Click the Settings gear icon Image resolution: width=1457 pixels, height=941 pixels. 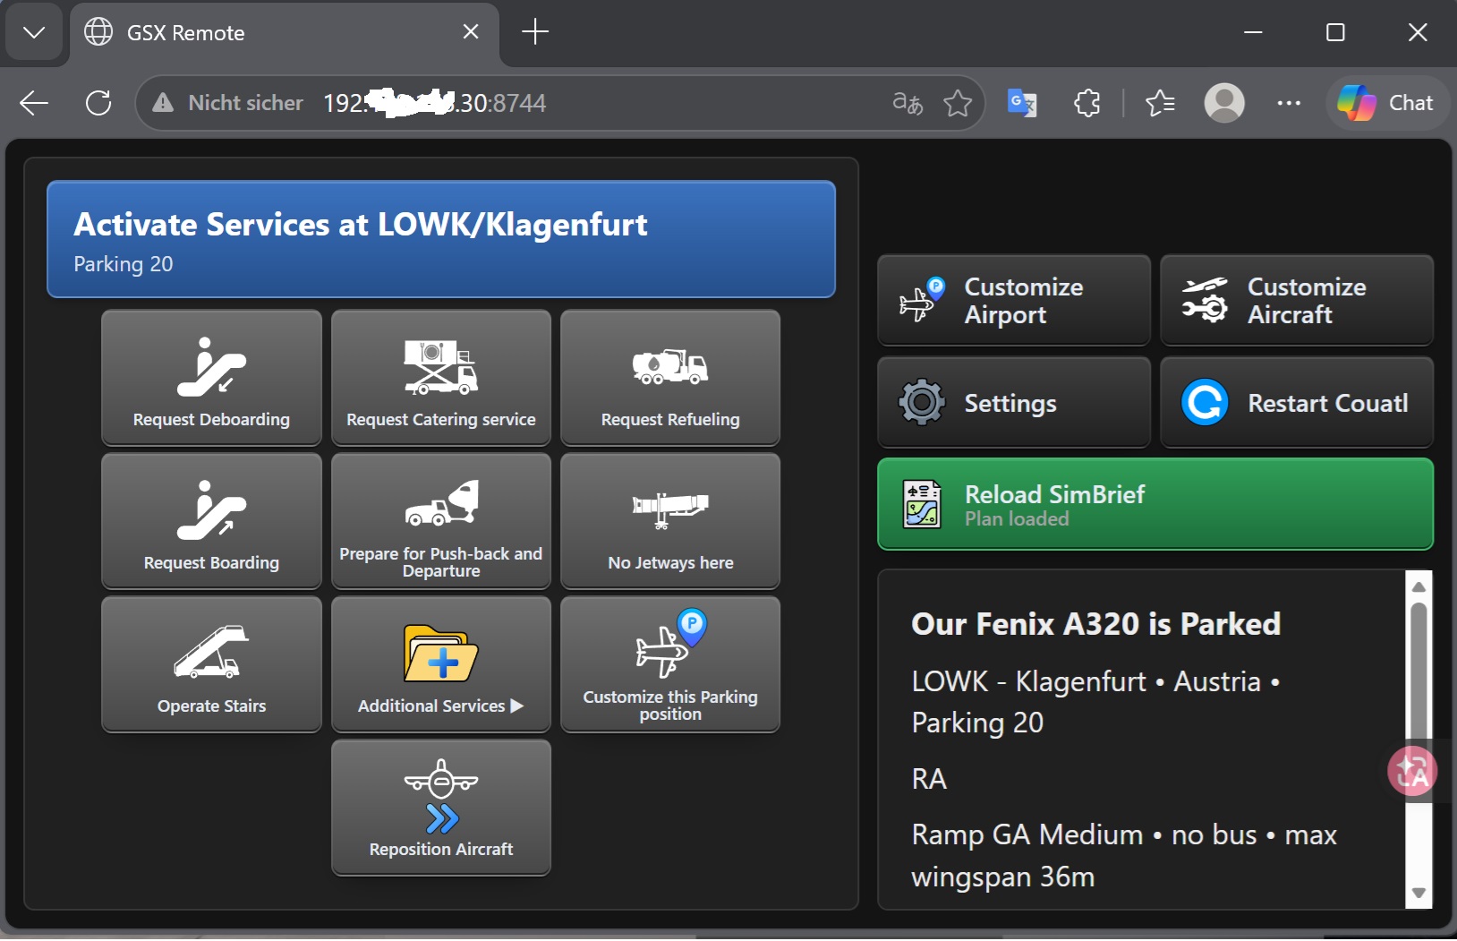[922, 402]
